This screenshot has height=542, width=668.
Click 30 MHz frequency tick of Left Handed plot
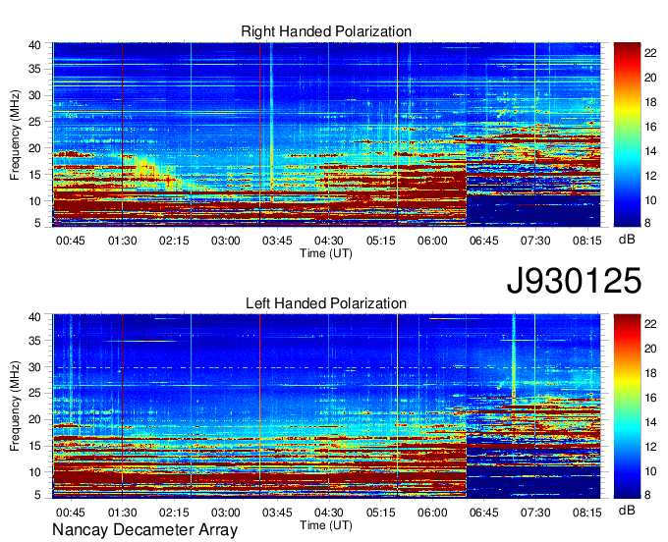click(x=34, y=367)
